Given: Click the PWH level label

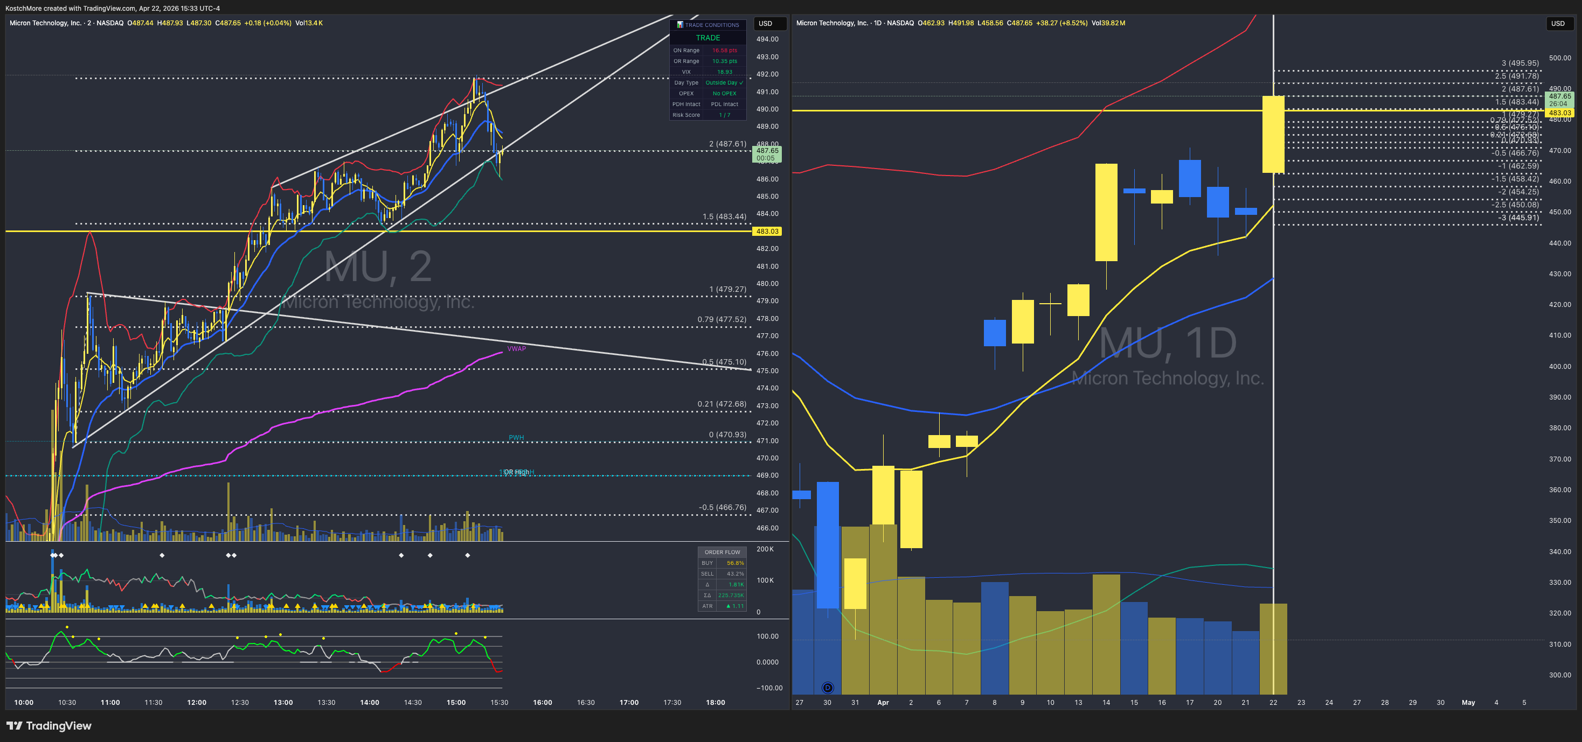Looking at the screenshot, I should coord(517,438).
